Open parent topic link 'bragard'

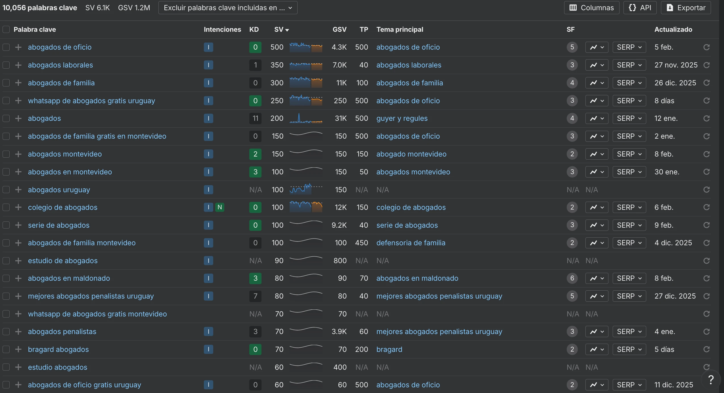click(389, 349)
